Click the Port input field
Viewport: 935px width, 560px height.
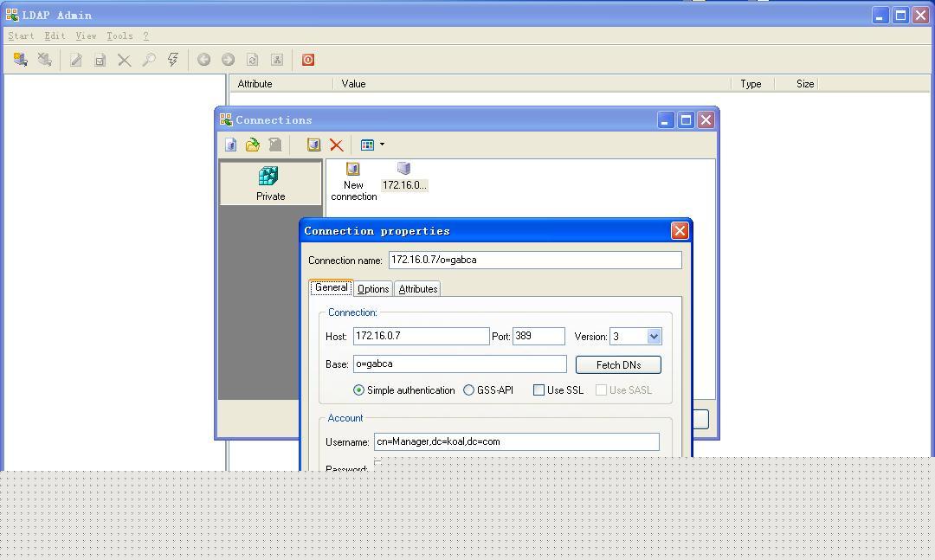pos(538,337)
